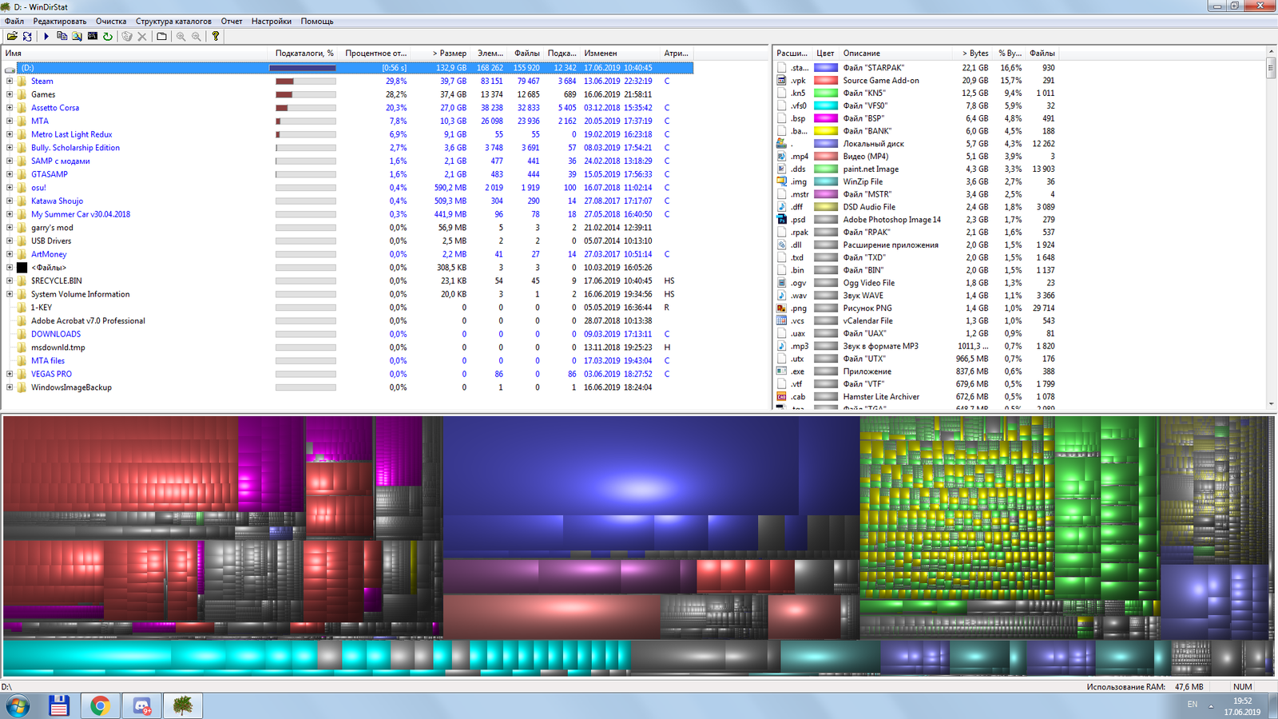The image size is (1278, 719).
Task: Open the Редактировать menu
Action: pos(60,22)
